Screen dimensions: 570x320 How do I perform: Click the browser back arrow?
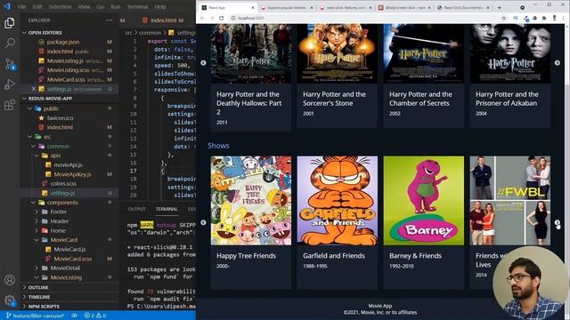click(x=202, y=18)
